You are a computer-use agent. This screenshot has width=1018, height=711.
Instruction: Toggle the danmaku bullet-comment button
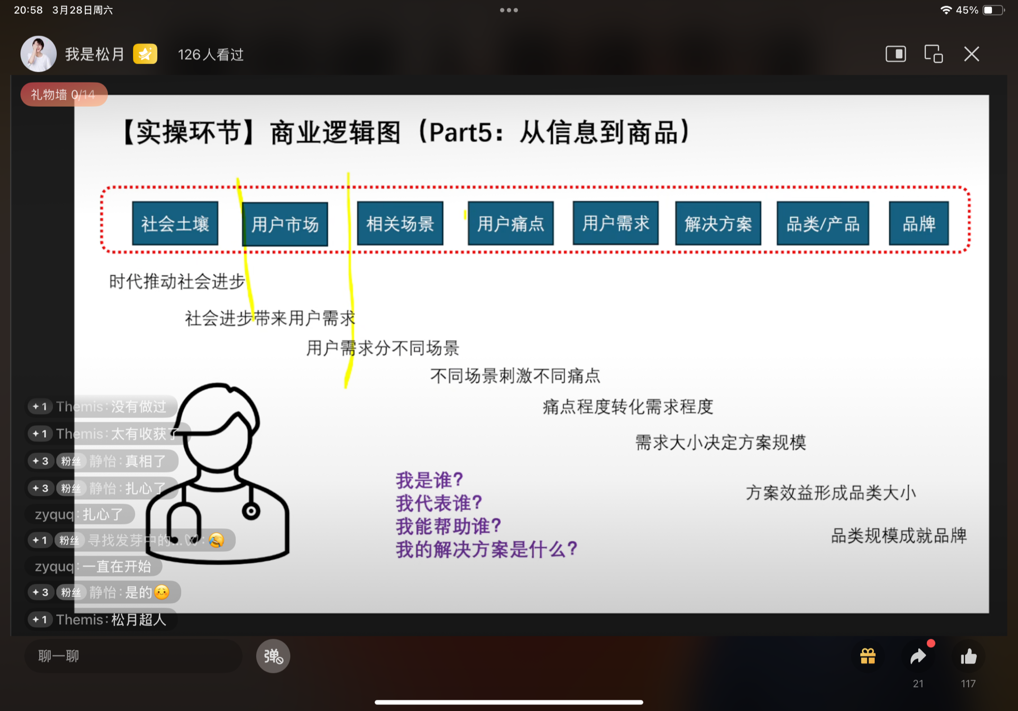pos(273,656)
